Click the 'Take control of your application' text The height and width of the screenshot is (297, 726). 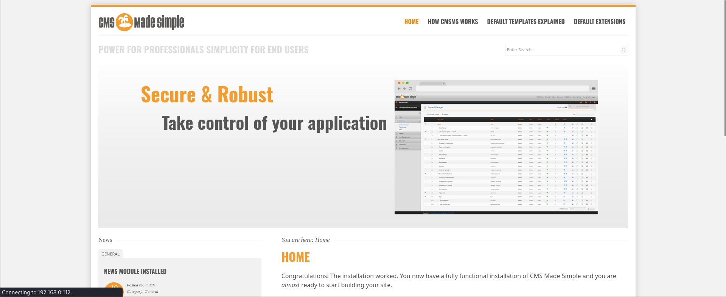click(274, 123)
